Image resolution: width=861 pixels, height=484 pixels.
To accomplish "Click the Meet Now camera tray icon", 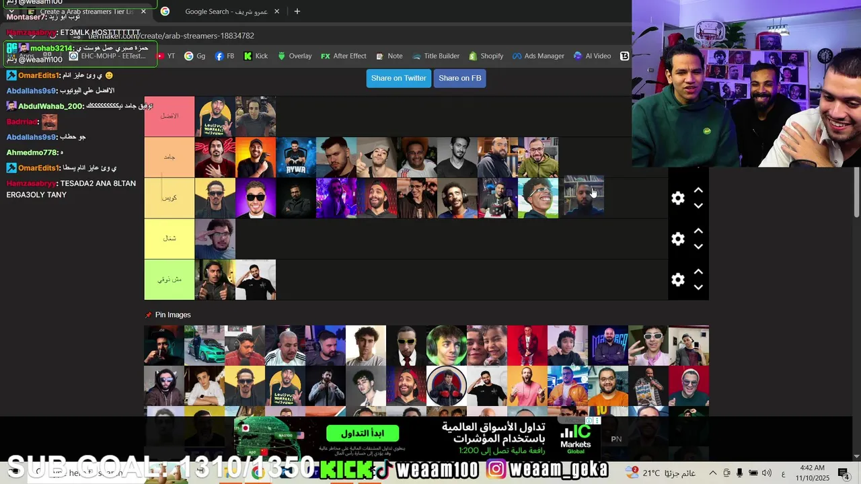I will (726, 473).
